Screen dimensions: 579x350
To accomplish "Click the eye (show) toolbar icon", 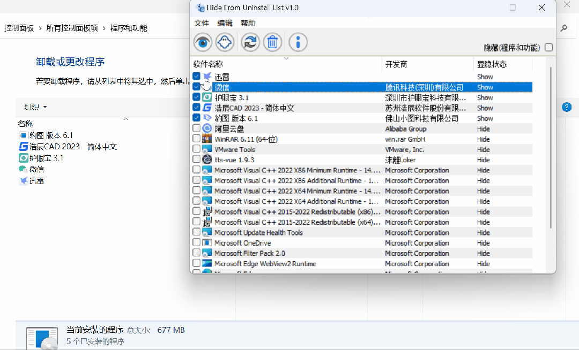I will coord(203,42).
